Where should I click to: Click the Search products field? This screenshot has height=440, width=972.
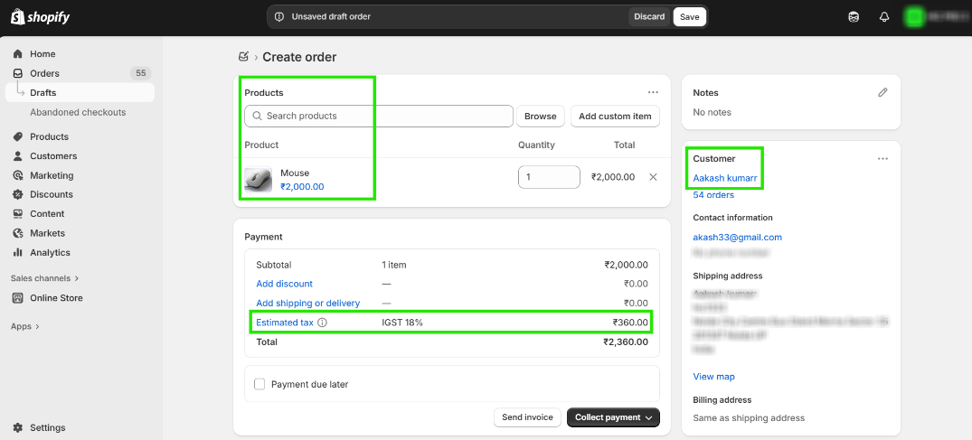pos(378,116)
